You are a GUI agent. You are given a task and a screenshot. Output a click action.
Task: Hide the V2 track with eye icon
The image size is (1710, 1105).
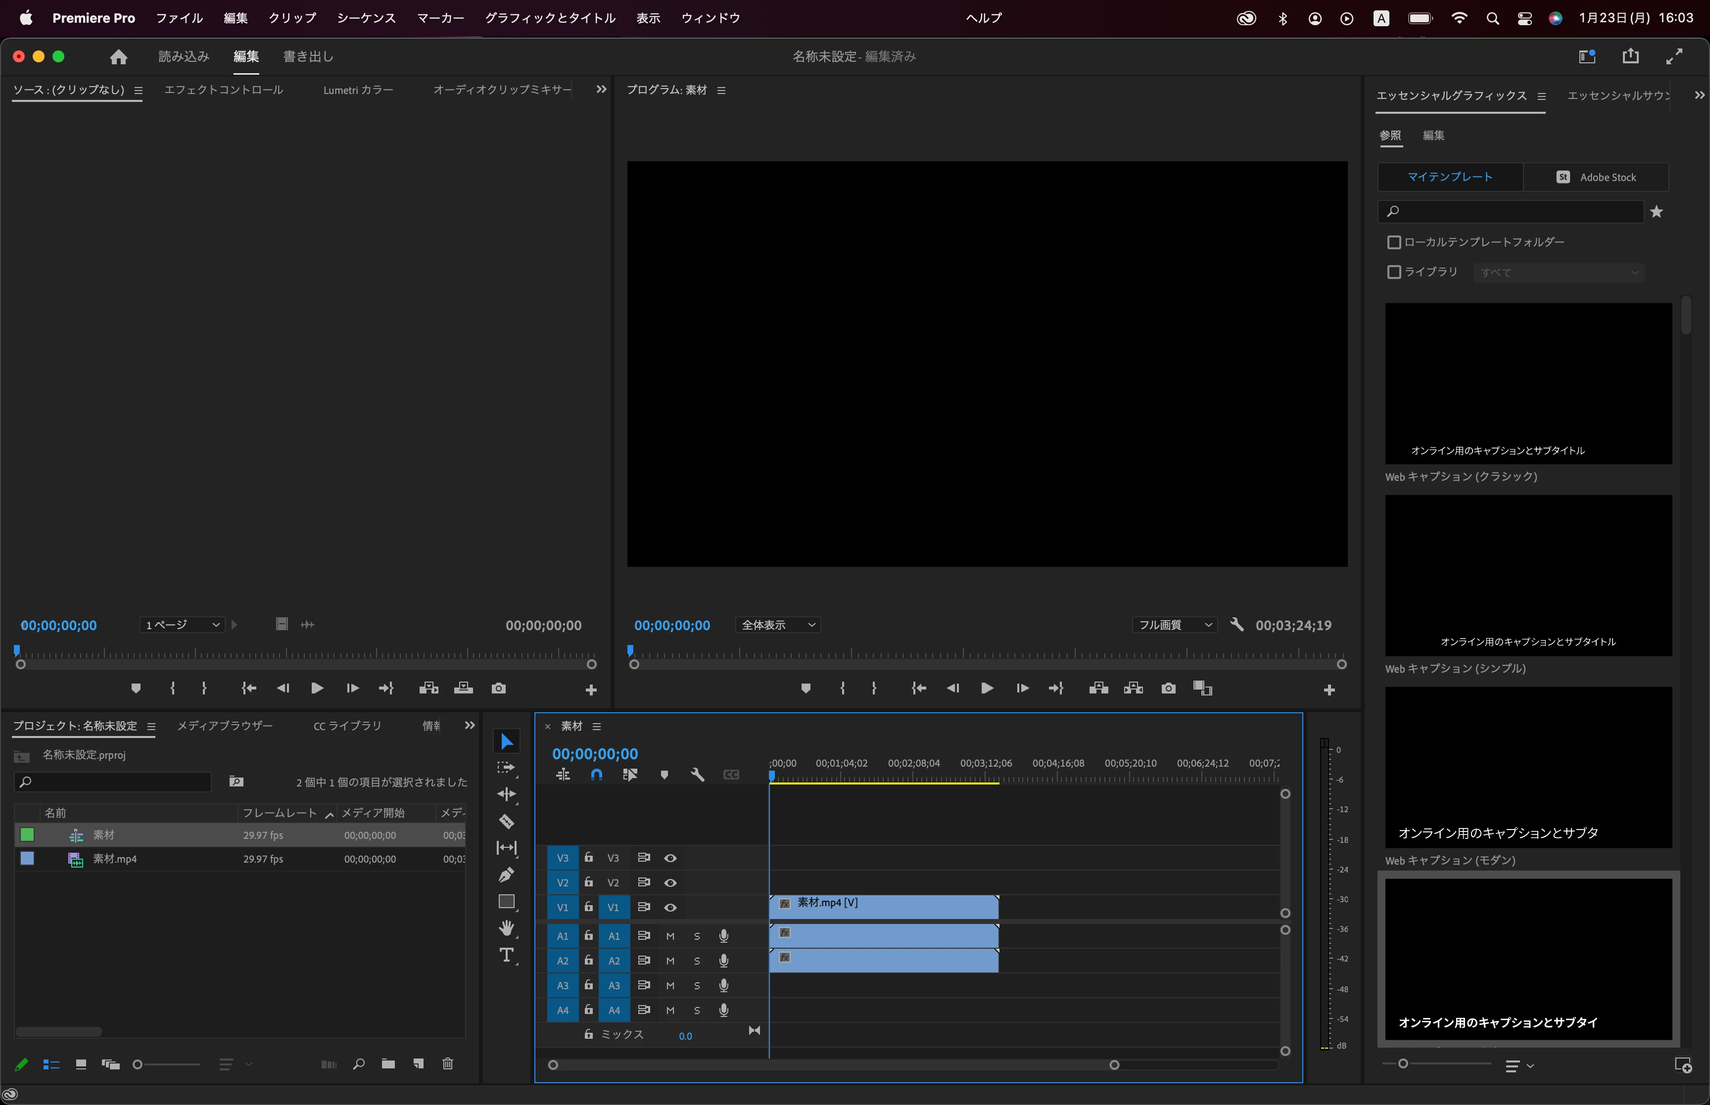[x=670, y=882]
